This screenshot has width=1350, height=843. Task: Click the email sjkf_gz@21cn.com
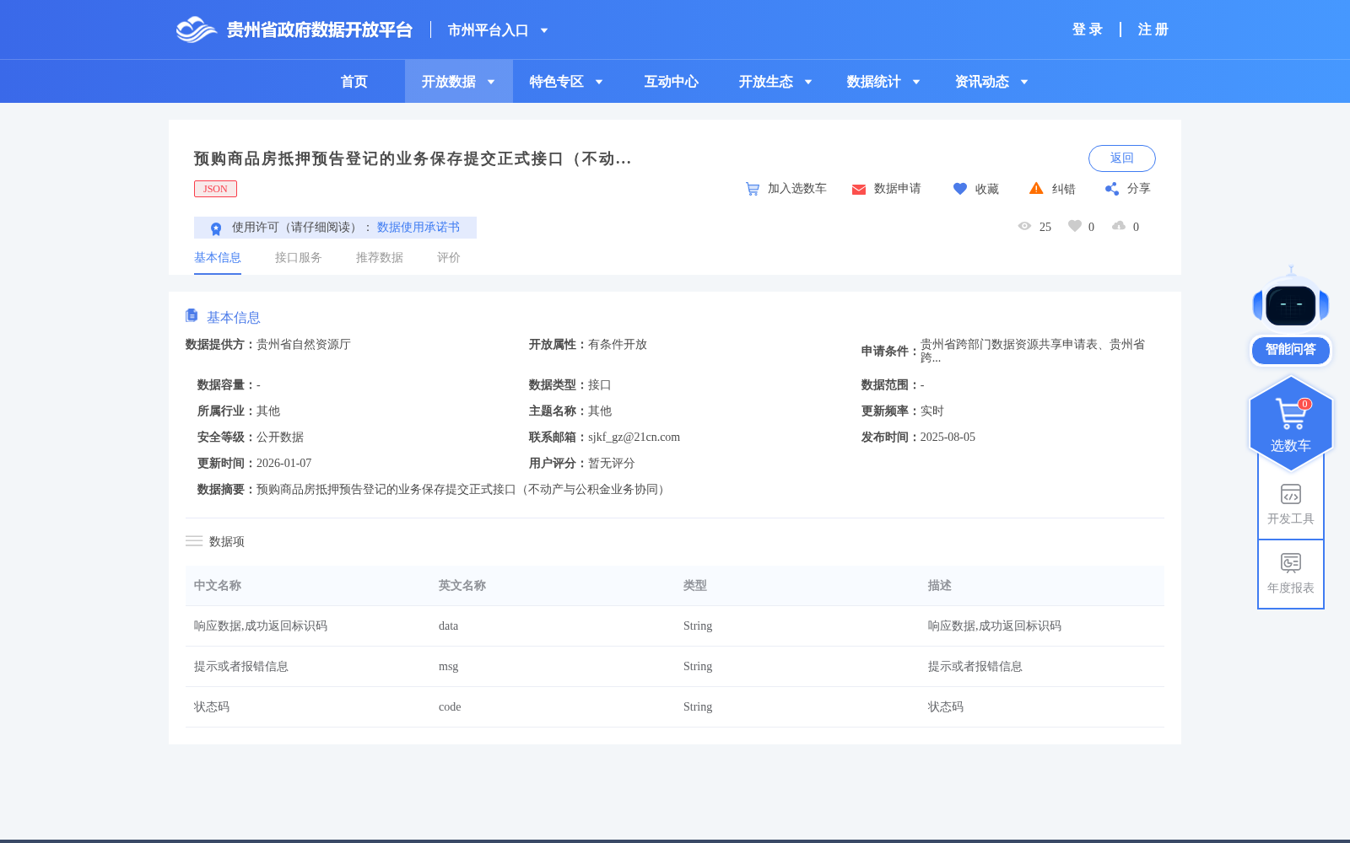point(634,438)
